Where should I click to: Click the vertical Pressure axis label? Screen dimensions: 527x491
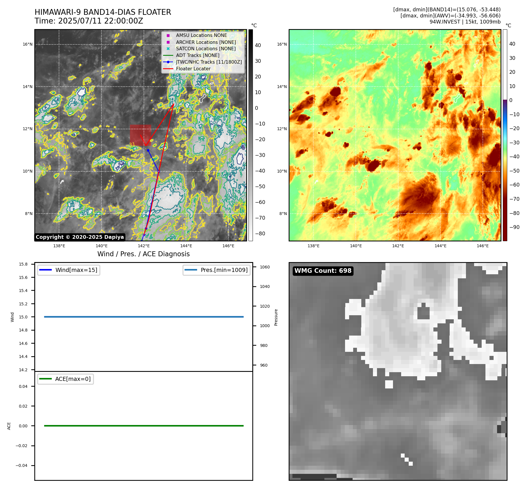[276, 317]
